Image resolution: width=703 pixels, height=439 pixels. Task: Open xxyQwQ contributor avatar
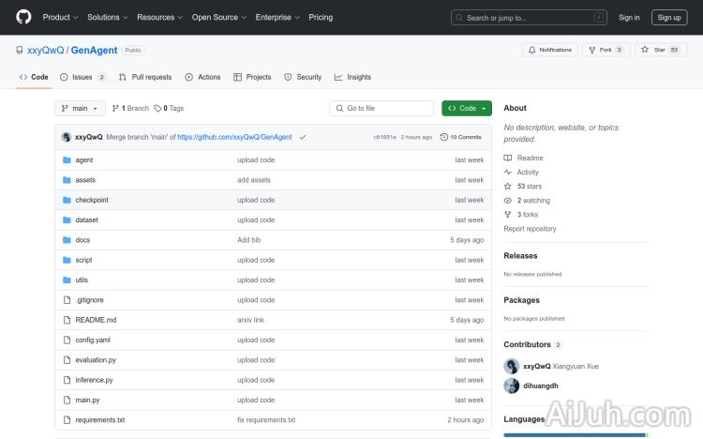click(x=511, y=366)
